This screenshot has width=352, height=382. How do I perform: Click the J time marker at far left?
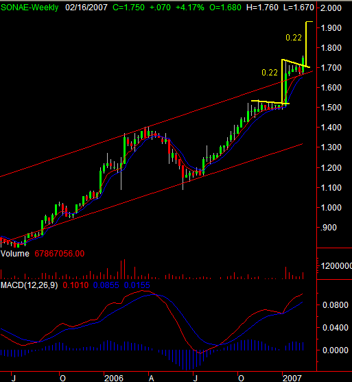click(x=14, y=378)
